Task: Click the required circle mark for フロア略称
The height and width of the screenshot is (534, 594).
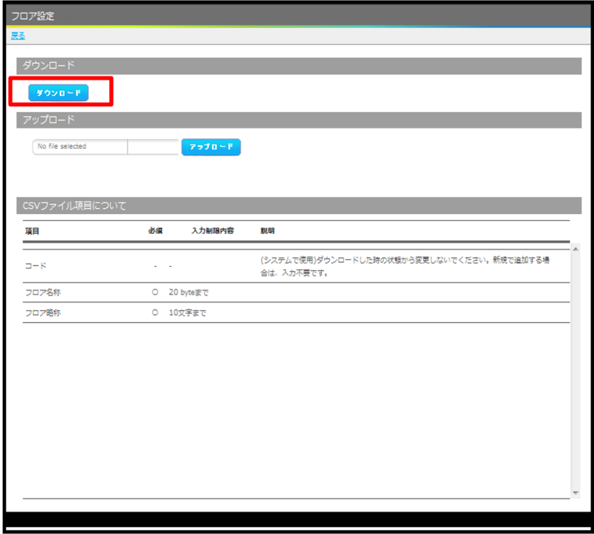Action: click(155, 313)
